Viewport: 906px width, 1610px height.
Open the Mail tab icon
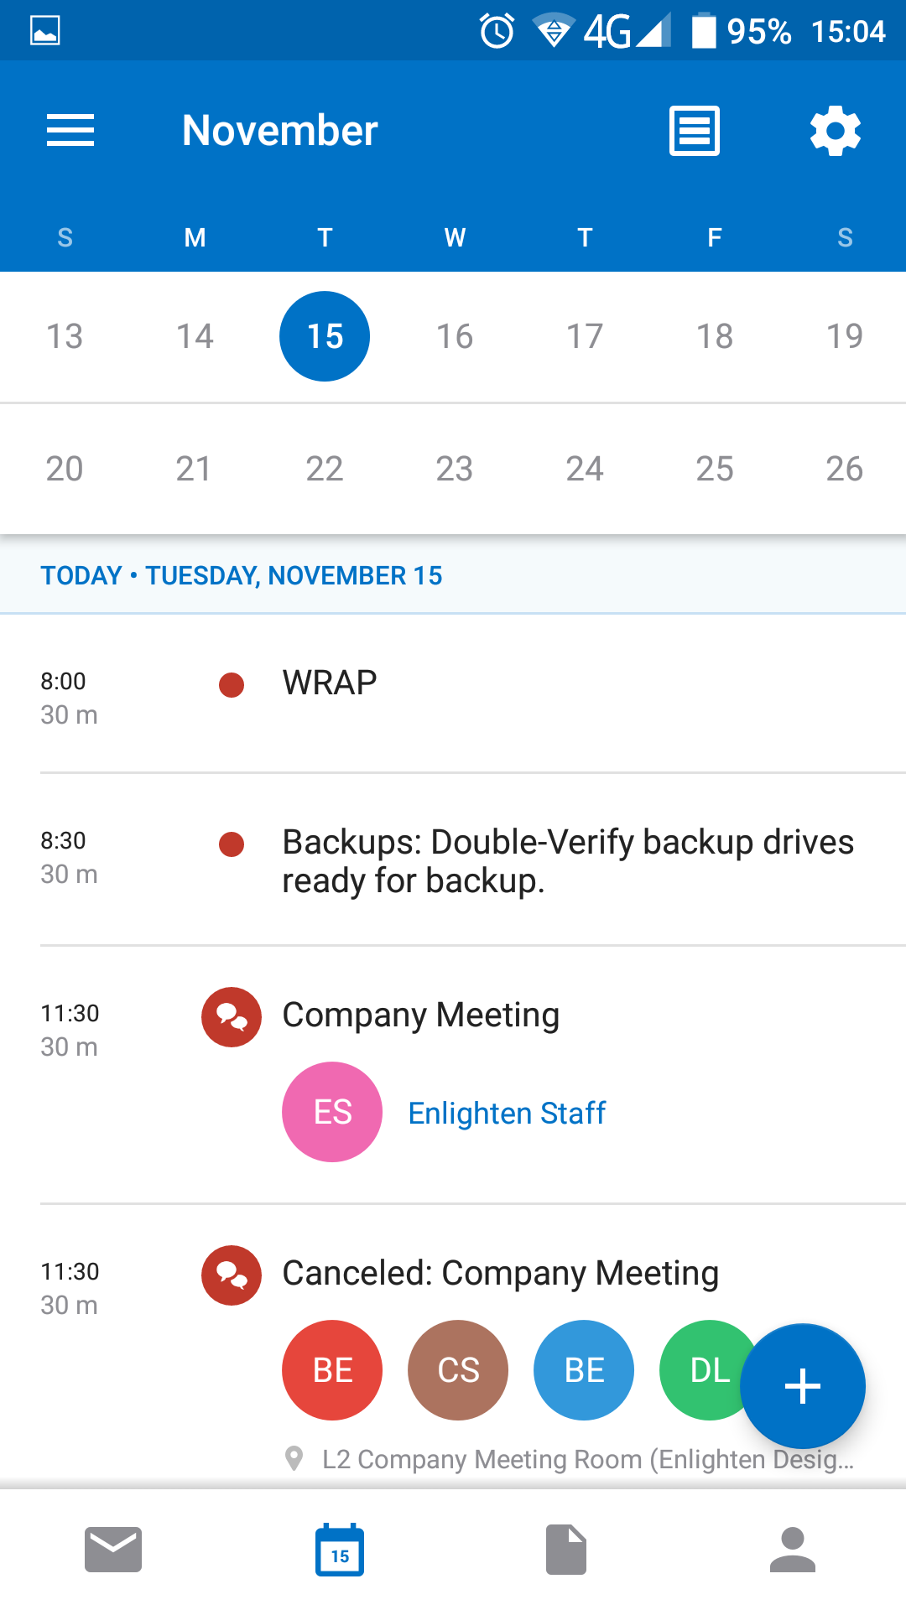[113, 1550]
